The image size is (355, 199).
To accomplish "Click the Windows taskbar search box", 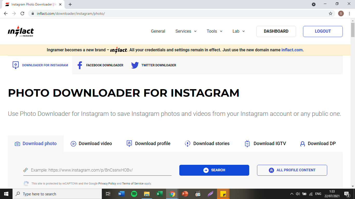I will click(57, 194).
